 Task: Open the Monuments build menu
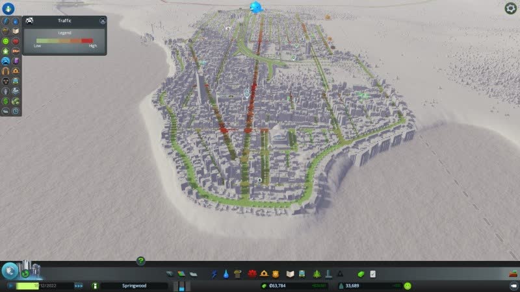coord(340,274)
